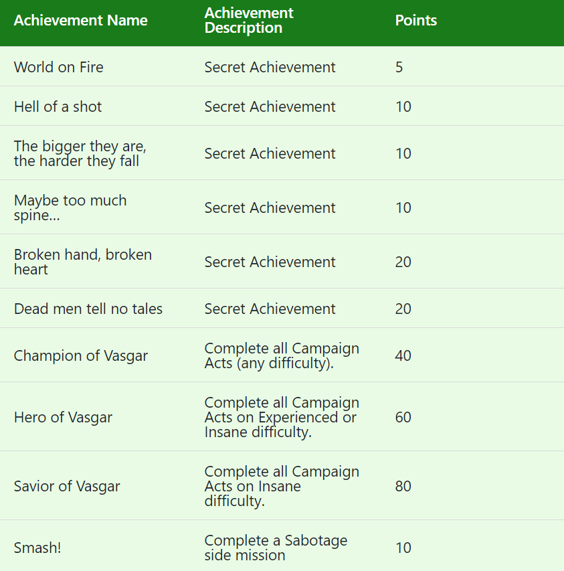Click the 40 points value
The width and height of the screenshot is (564, 571).
(403, 355)
